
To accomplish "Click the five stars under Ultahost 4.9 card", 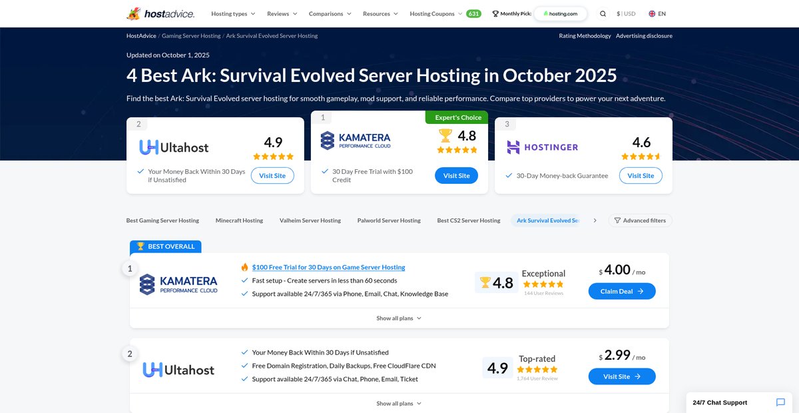I will [273, 157].
